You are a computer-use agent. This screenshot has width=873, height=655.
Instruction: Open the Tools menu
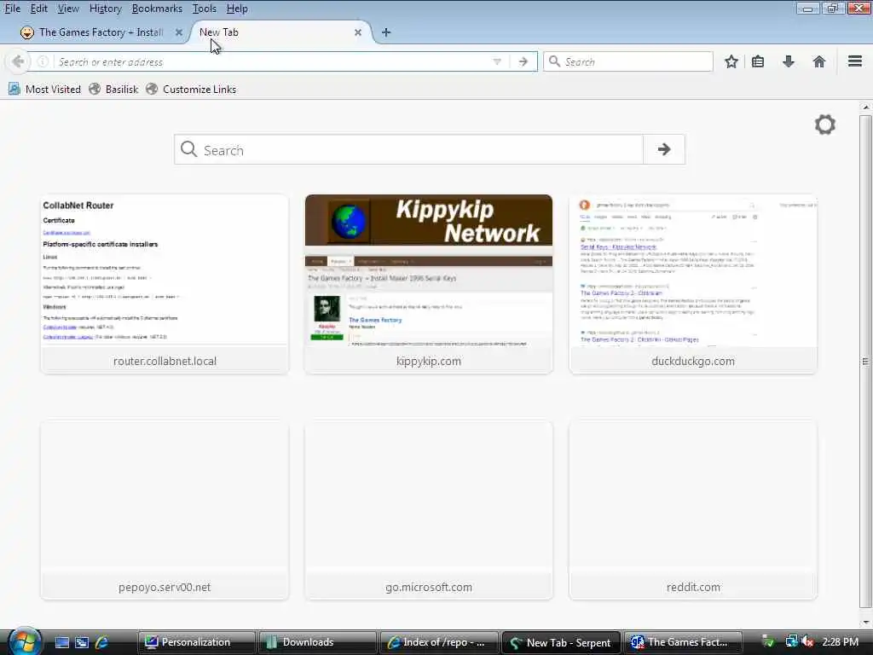(x=205, y=9)
